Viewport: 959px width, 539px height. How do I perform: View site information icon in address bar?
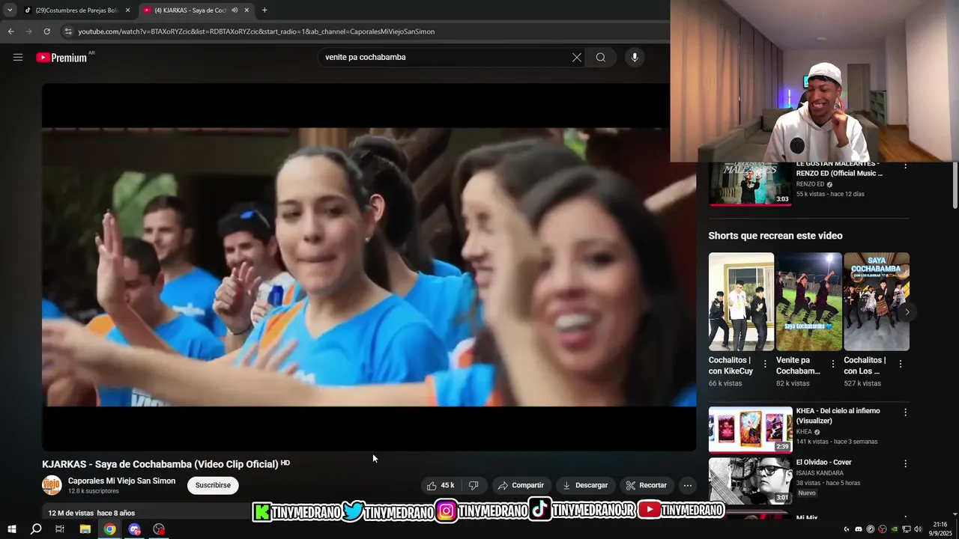68,31
